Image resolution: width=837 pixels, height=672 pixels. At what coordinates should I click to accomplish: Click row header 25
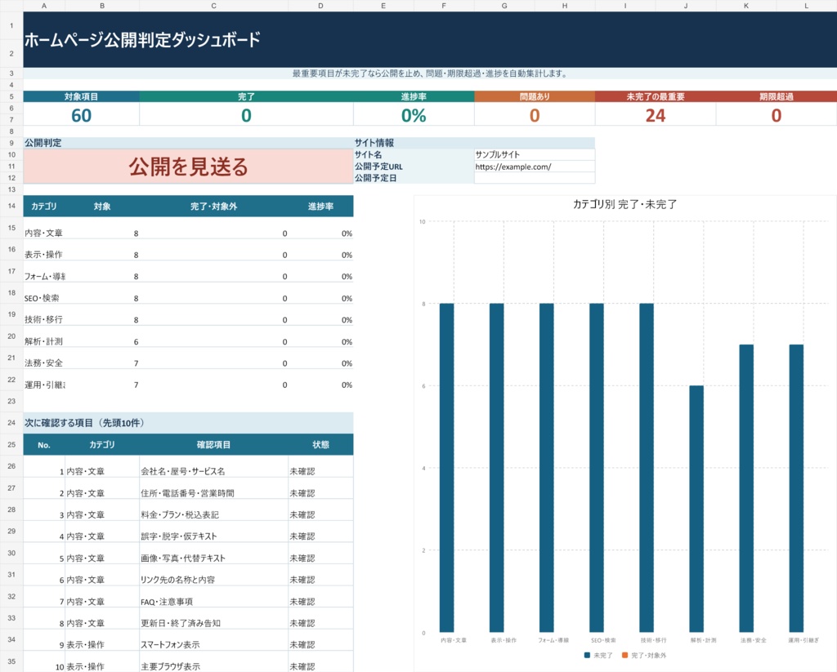(11, 444)
